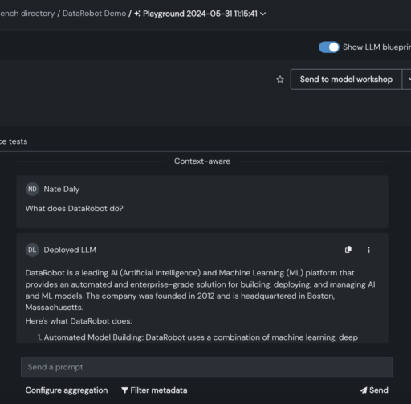This screenshot has width=411, height=404.
Task: Click the Automated Model Building list item
Action: click(197, 337)
